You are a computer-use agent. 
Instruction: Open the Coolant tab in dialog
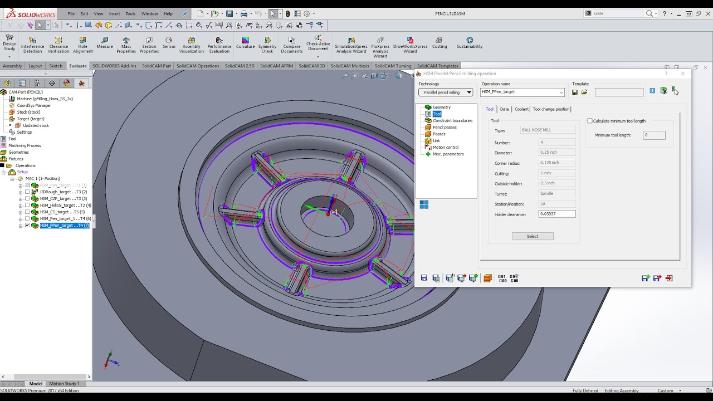[x=521, y=109]
